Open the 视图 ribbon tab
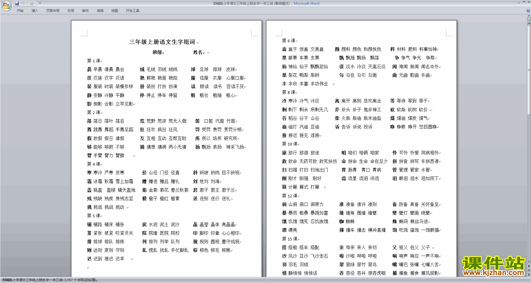 [x=115, y=11]
